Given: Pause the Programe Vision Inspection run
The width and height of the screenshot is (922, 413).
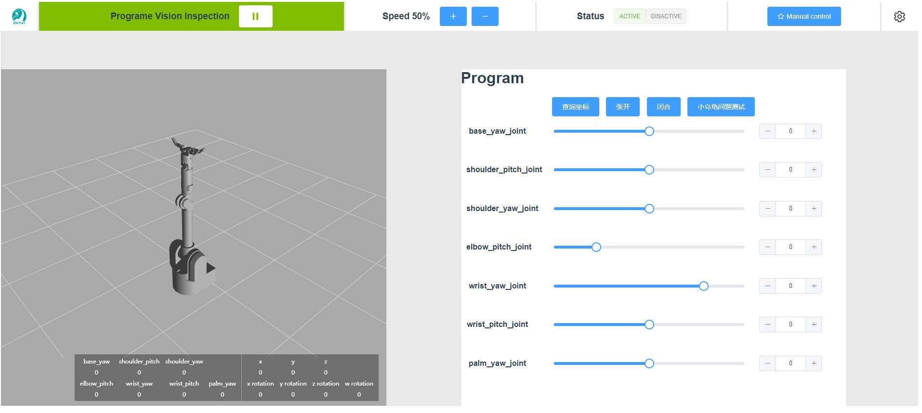Looking at the screenshot, I should (255, 16).
